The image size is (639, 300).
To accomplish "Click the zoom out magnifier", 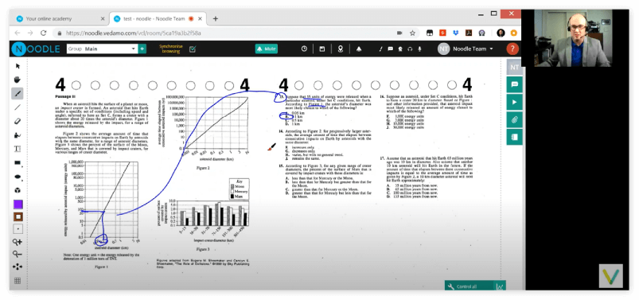I will [x=18, y=255].
